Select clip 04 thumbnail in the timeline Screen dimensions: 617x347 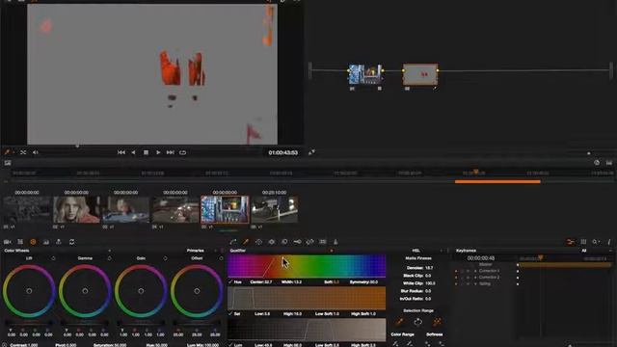click(175, 210)
